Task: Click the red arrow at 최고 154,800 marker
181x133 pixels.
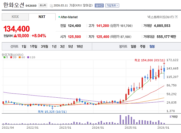Action: 164,64
